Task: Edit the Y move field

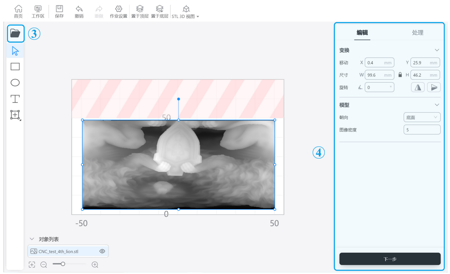Action: 425,63
